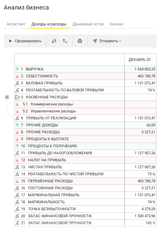Click sum folder icon beside КОСВЕННЫЕ РАСХОДЫ

click(x=17, y=97)
